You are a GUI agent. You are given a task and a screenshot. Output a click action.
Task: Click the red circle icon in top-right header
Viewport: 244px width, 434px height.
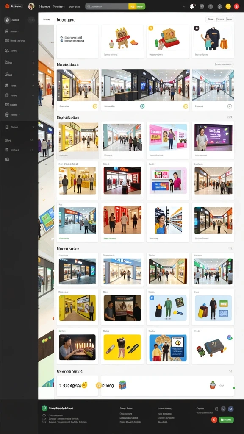236,6
